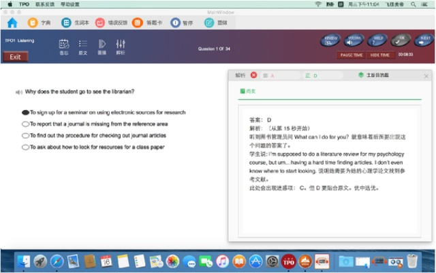Open the 生词本 vocabulary notebook

click(x=66, y=23)
